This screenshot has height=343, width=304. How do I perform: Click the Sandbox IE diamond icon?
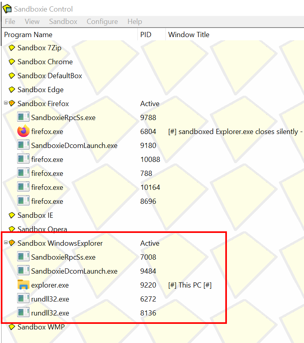[x=12, y=215]
